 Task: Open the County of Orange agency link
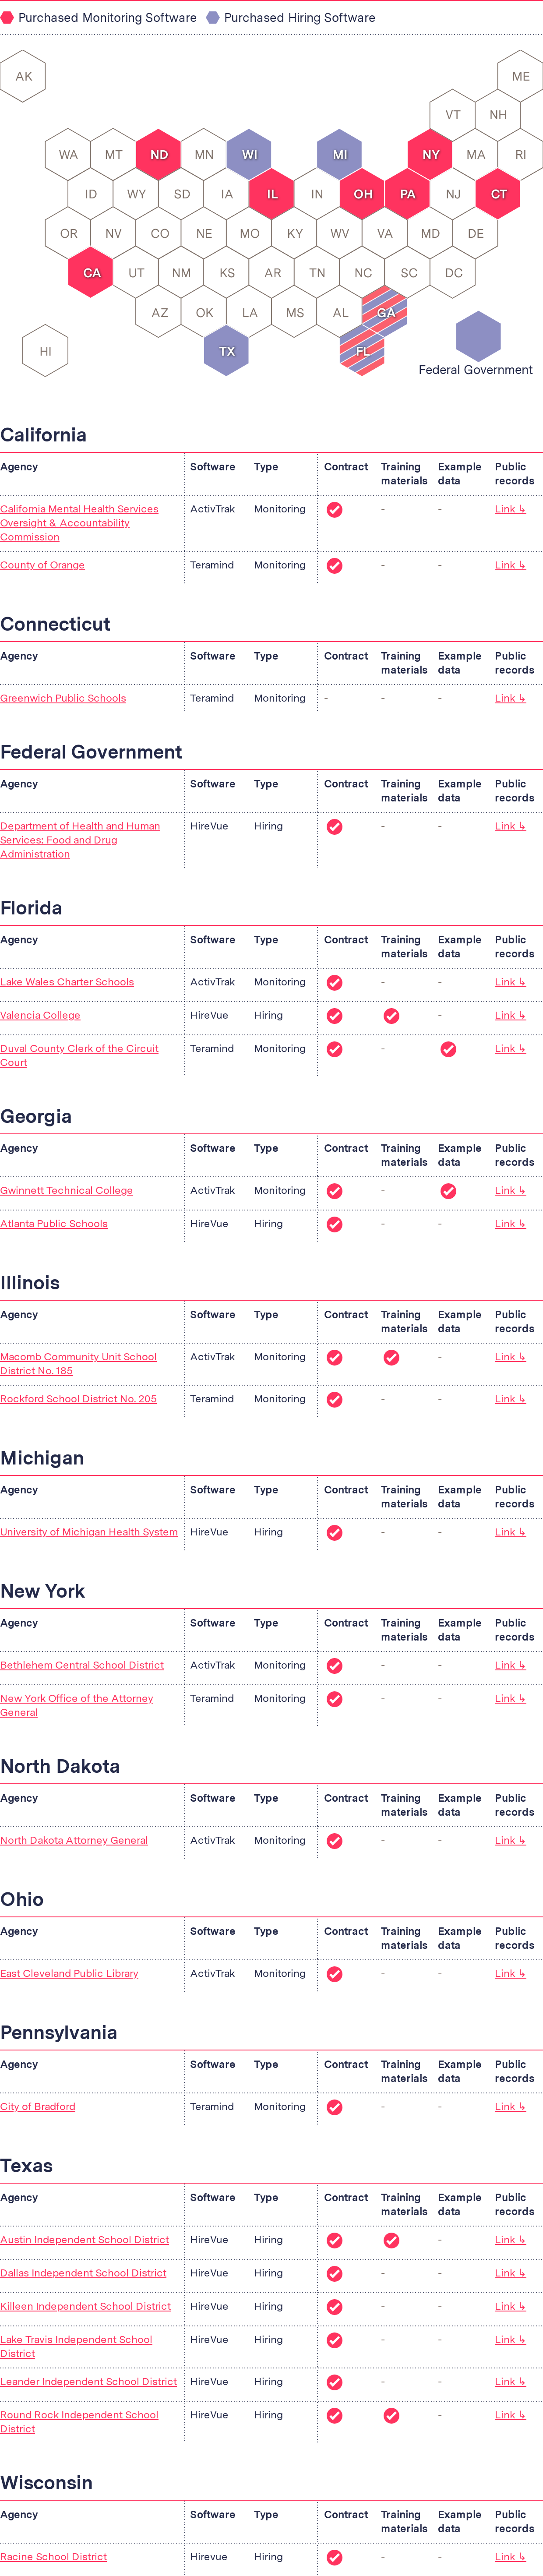tap(43, 565)
